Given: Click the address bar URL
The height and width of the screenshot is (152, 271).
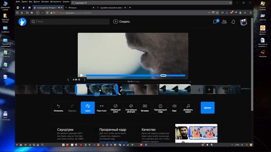Looking at the screenshot, I should pos(75,13).
